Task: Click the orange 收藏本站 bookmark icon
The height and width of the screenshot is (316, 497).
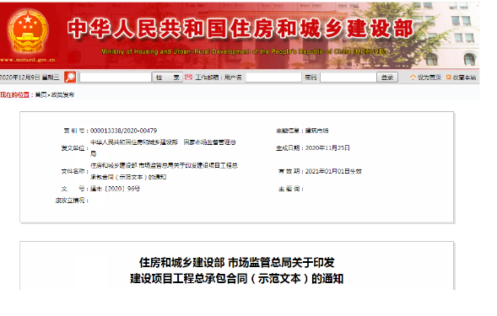Action: click(449, 78)
